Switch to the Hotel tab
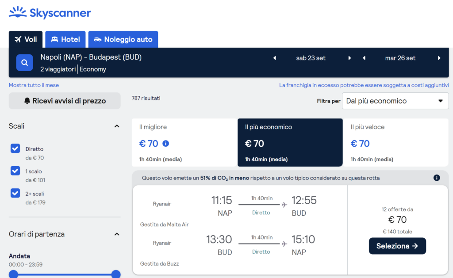This screenshot has height=278, width=453. point(65,39)
